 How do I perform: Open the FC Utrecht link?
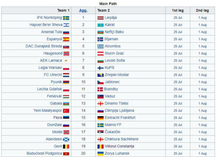tap(53, 75)
